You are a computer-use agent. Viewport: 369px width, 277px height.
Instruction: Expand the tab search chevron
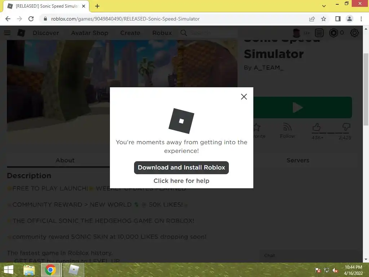[x=324, y=6]
